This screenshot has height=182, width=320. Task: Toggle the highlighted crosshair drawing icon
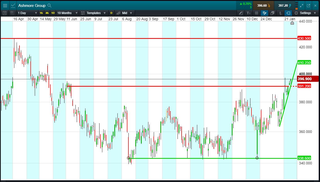tap(264, 13)
